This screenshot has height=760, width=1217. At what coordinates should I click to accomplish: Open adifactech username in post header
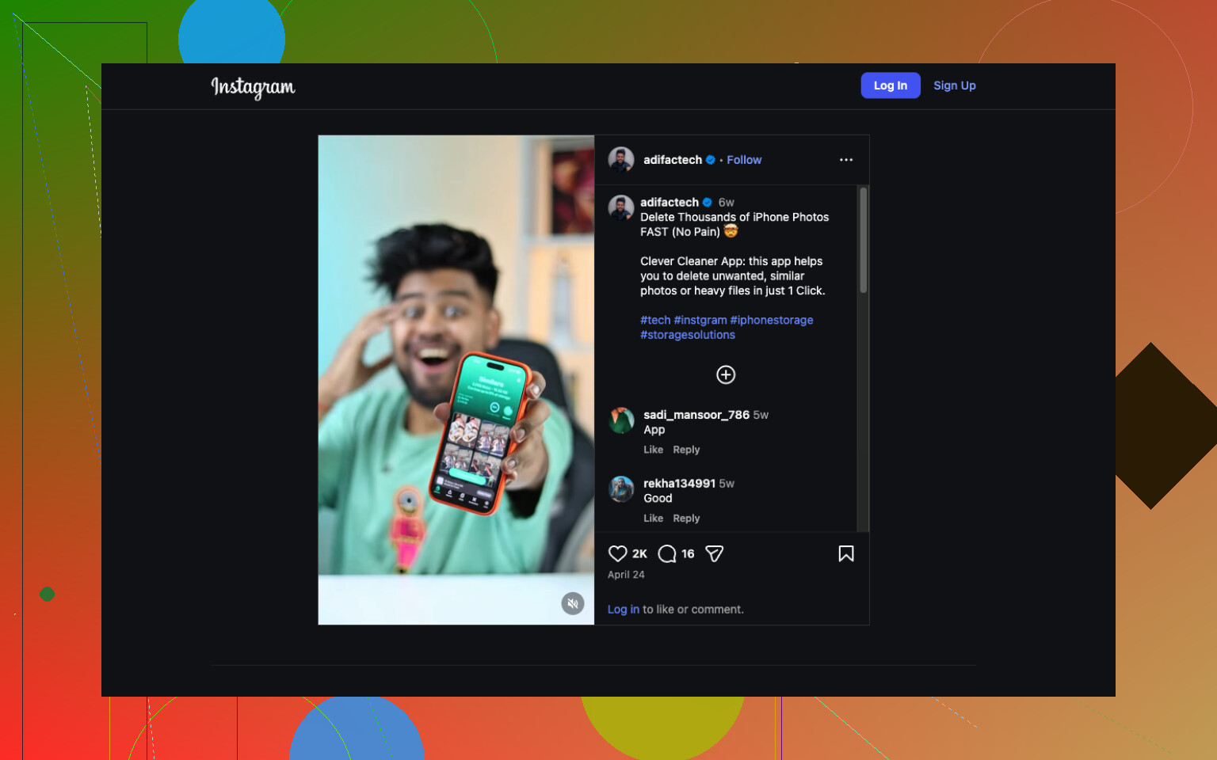(x=673, y=160)
